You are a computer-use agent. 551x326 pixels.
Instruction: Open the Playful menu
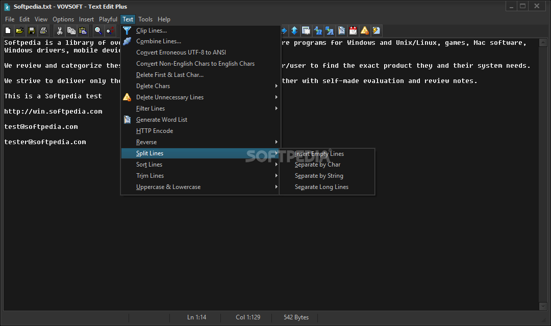(x=108, y=19)
